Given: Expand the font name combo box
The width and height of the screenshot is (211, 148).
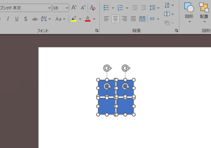Looking at the screenshot, I should coord(49,7).
